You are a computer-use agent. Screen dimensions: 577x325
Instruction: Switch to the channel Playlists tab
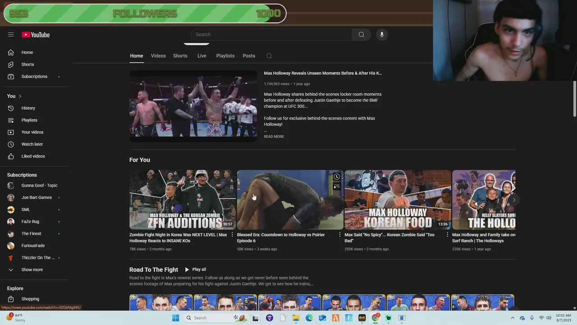pyautogui.click(x=225, y=56)
